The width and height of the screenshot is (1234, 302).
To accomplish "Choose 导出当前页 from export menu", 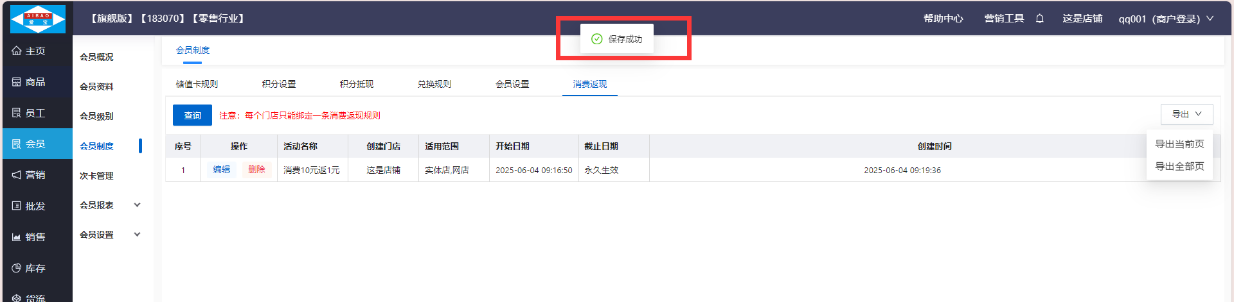I will 1179,144.
